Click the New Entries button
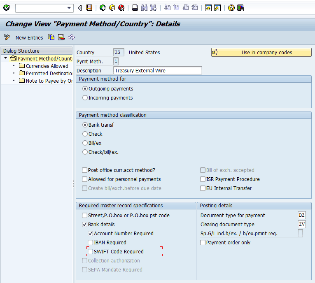 pyautogui.click(x=29, y=37)
